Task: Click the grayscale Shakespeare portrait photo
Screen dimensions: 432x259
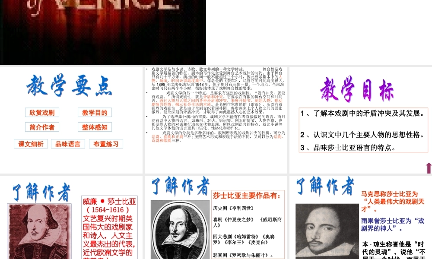Action: click(327, 231)
